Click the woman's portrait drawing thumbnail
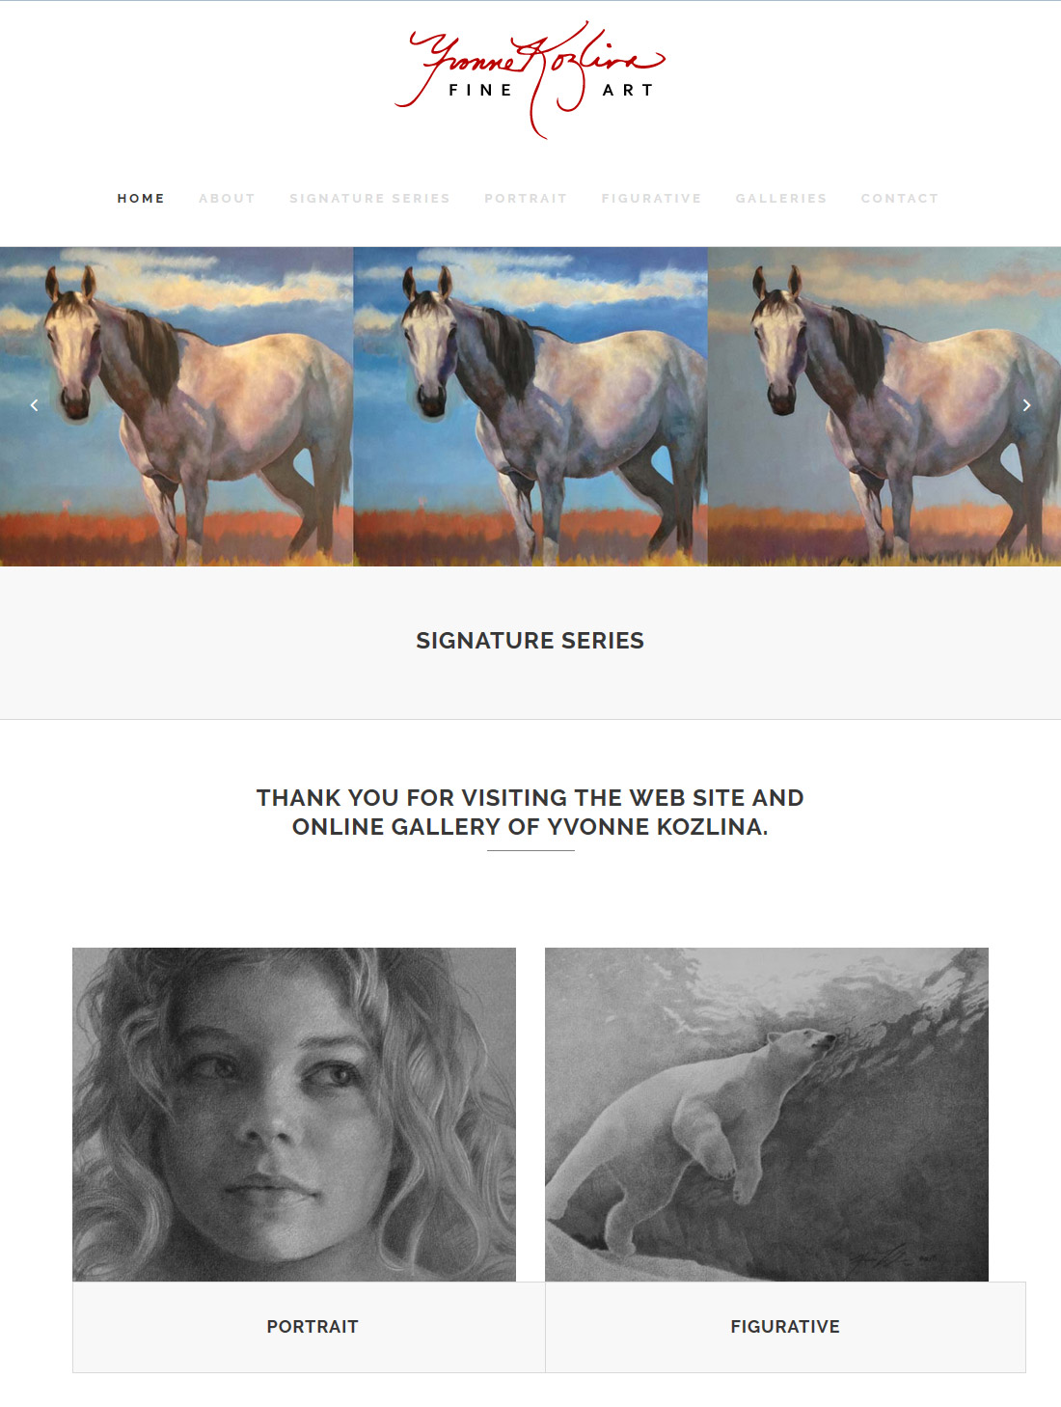Image resolution: width=1061 pixels, height=1407 pixels. click(x=294, y=1115)
